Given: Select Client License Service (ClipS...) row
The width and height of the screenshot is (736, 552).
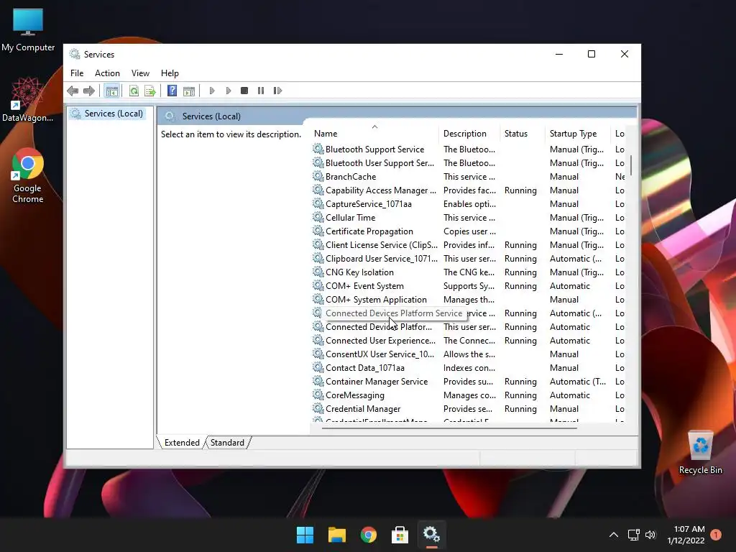Looking at the screenshot, I should tap(469, 244).
